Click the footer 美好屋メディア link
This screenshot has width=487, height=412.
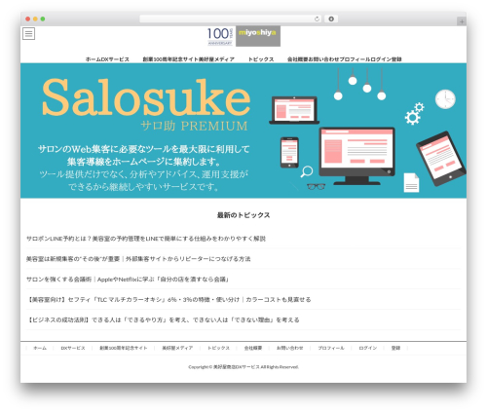pos(177,348)
